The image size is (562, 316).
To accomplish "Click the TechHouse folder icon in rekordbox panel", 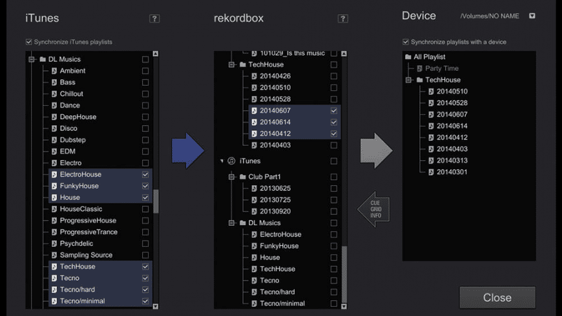I will pyautogui.click(x=243, y=64).
